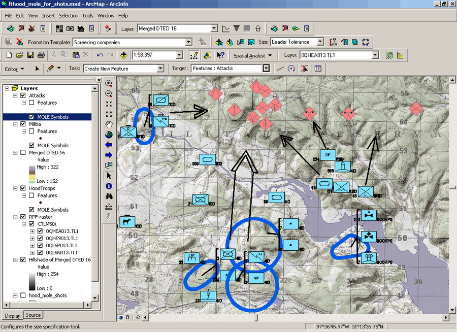This screenshot has height=332, width=457.
Task: Go back to previous extent arrow
Action: pyautogui.click(x=109, y=145)
